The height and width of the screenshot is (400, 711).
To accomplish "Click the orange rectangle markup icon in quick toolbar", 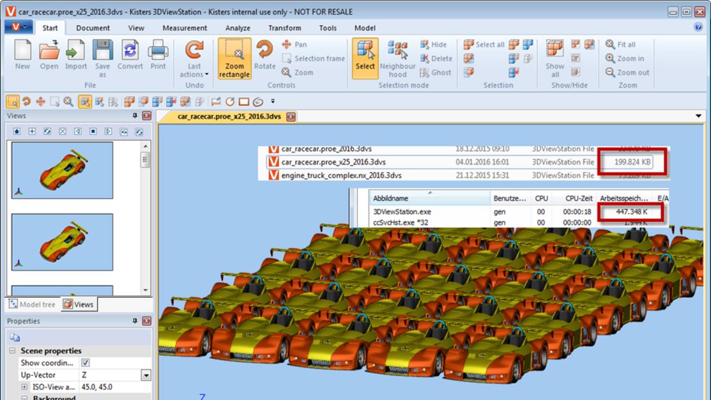I will tap(244, 102).
